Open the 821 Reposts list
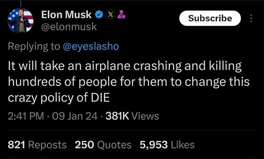Viewport: 264px width, 159px height. point(37,145)
